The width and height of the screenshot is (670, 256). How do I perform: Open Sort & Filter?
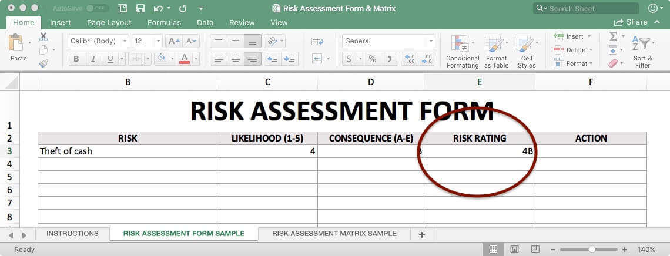click(x=642, y=52)
